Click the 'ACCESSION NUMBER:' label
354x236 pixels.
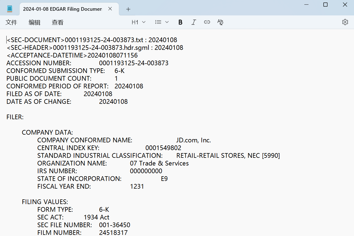click(39, 63)
